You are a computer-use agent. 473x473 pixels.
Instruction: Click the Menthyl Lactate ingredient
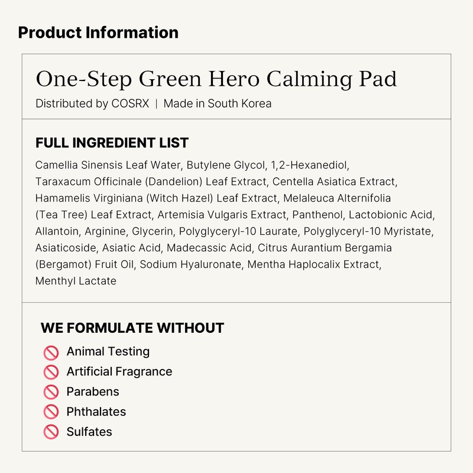[76, 281]
